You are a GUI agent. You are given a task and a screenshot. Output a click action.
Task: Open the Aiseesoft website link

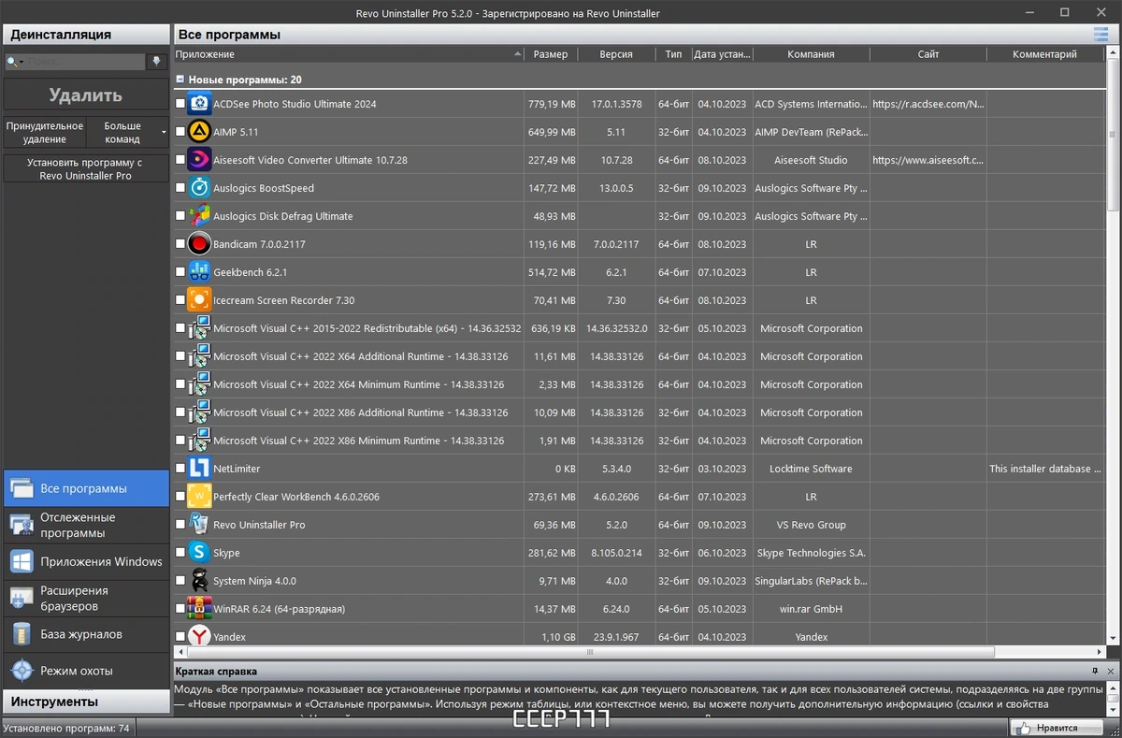[x=928, y=160]
